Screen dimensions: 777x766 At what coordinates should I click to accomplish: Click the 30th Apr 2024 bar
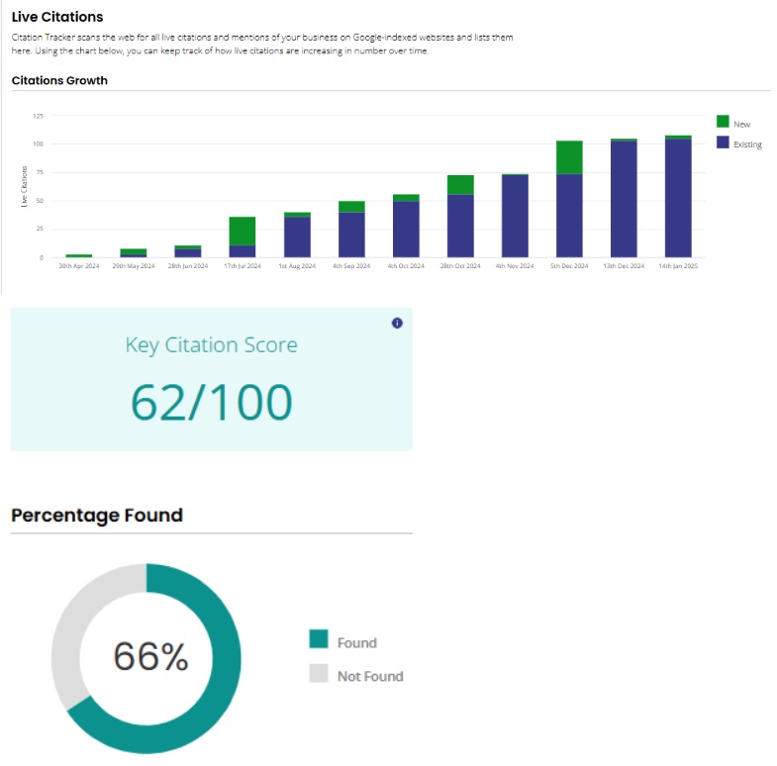tap(79, 255)
